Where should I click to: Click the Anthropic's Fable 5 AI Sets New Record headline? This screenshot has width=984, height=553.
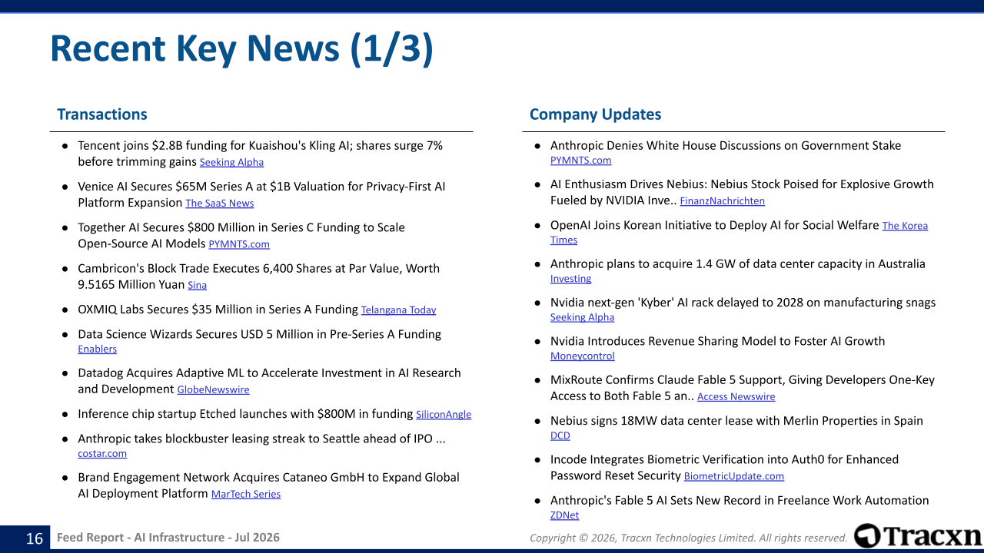point(740,500)
